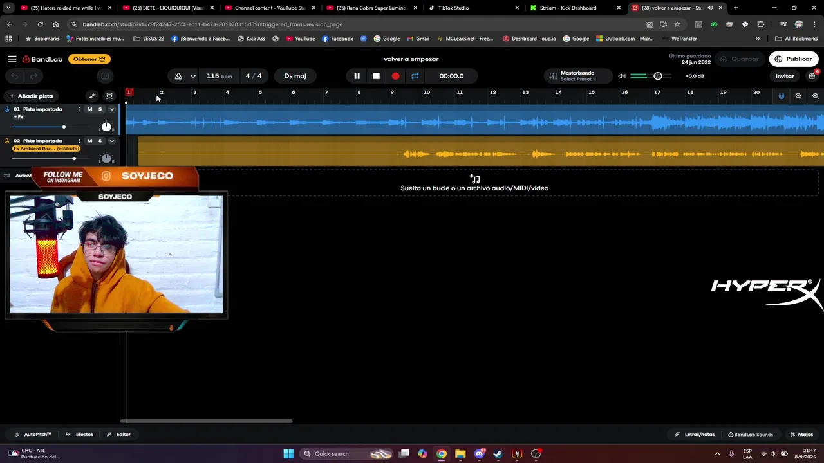Toggle the metronome
Viewport: 824px width, 463px height.
click(178, 76)
